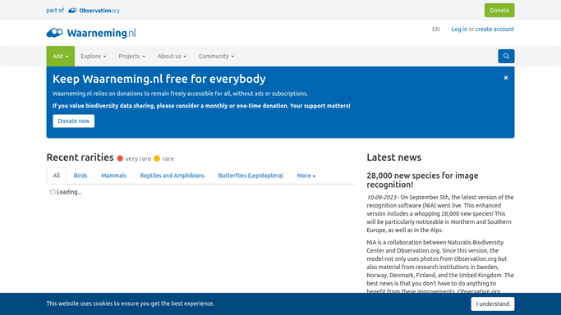Click the Waarneming.nl binoculars logo
Screen dimensions: 561x315
[54, 33]
